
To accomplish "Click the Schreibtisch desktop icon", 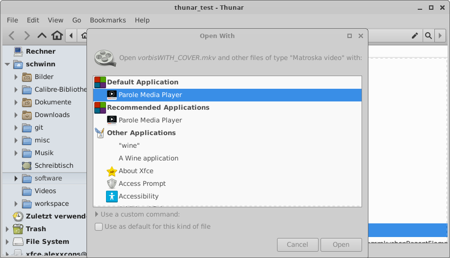I will point(27,165).
